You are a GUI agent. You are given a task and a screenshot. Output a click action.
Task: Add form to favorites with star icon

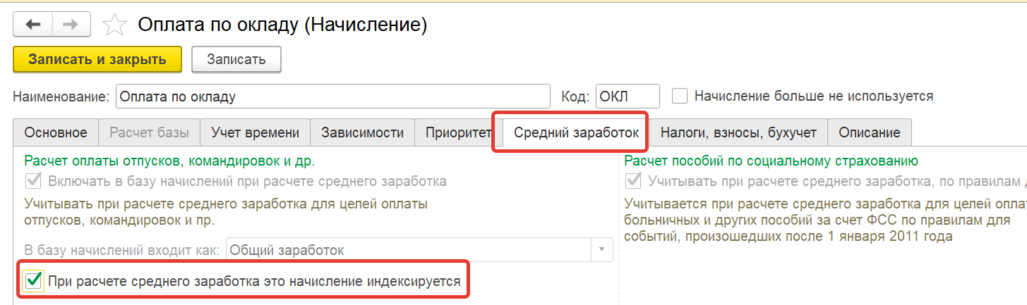113,25
